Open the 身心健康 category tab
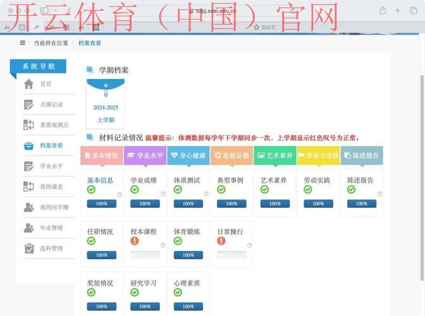This screenshot has width=425, height=316. [188, 155]
